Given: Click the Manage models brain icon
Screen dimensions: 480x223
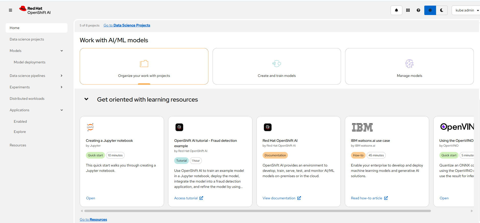Looking at the screenshot, I should (x=409, y=64).
